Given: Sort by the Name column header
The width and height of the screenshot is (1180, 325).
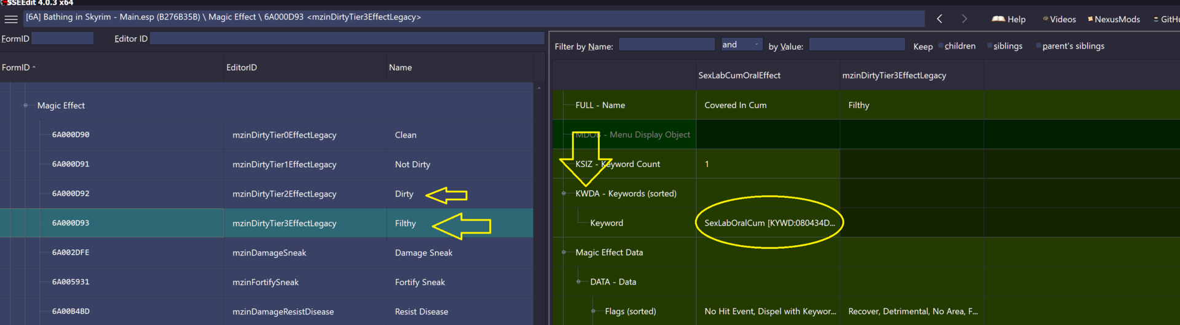Looking at the screenshot, I should (460, 68).
